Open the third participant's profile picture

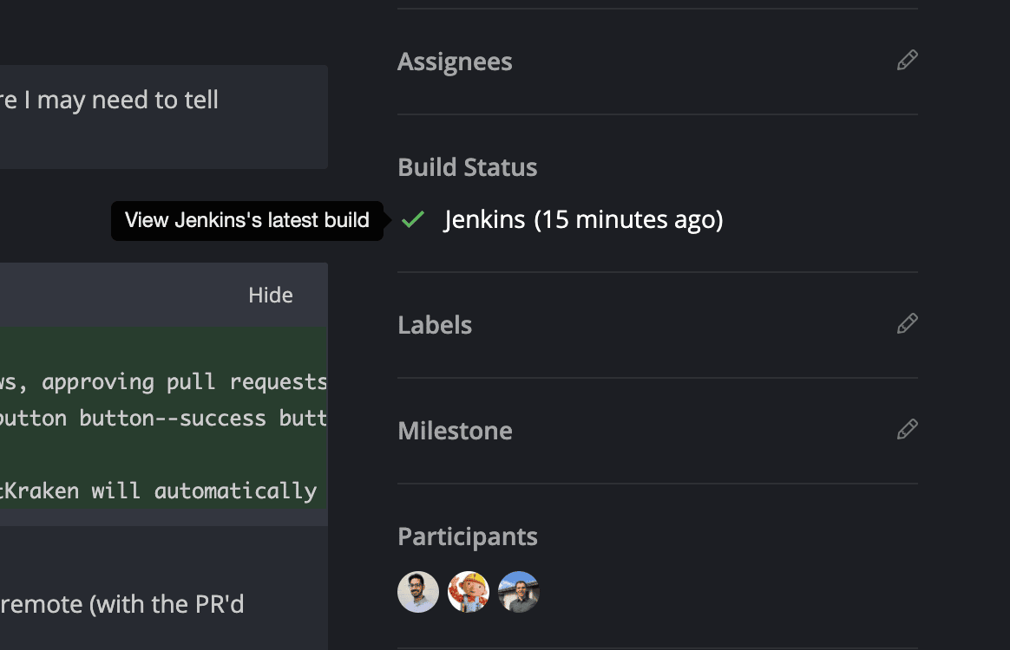519,591
